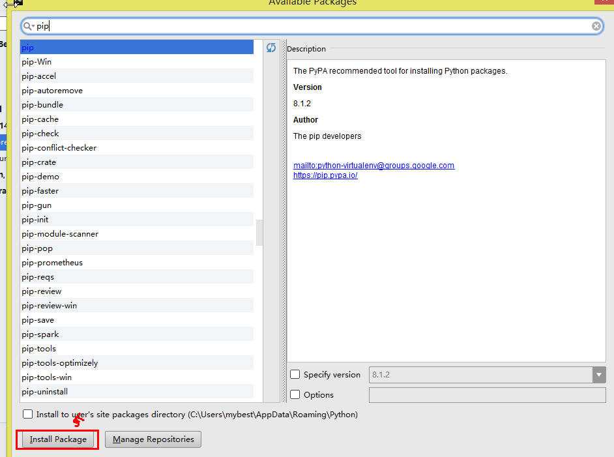614x457 pixels.
Task: Clear the search field with the X icon
Action: (596, 26)
